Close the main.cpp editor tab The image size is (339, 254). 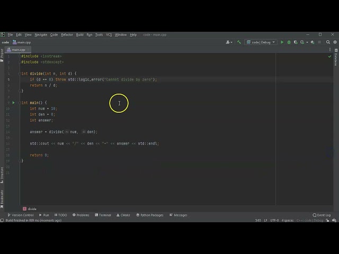click(x=28, y=50)
